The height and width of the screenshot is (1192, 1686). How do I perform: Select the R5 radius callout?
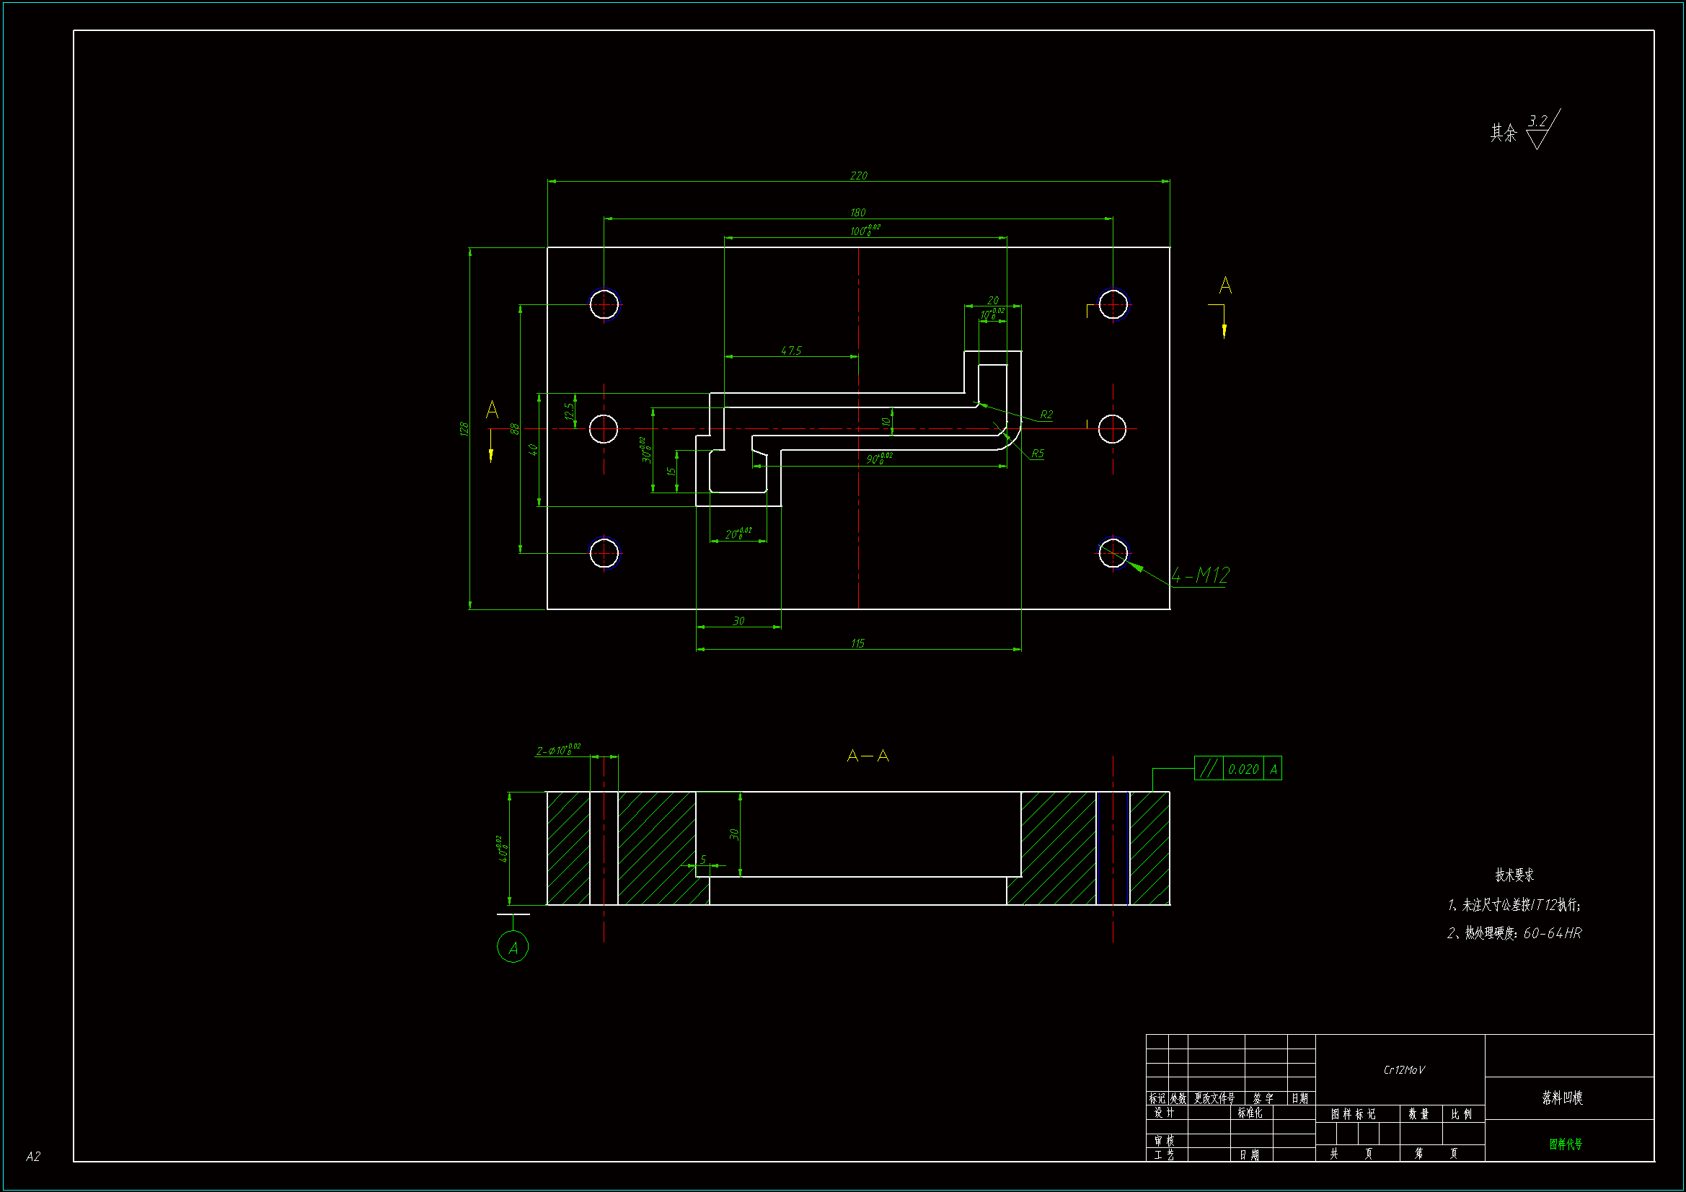click(1037, 453)
